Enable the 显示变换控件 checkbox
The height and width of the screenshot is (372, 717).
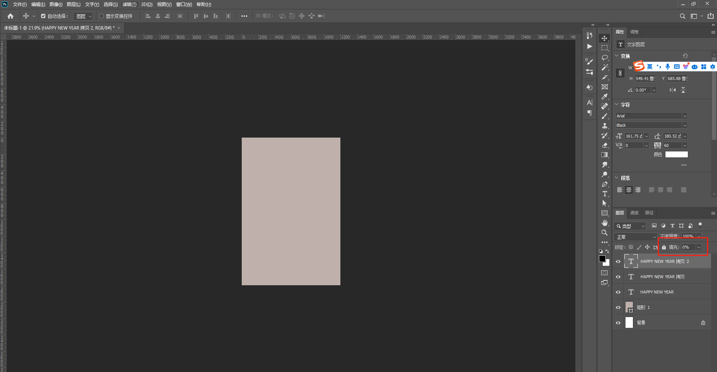(x=101, y=16)
